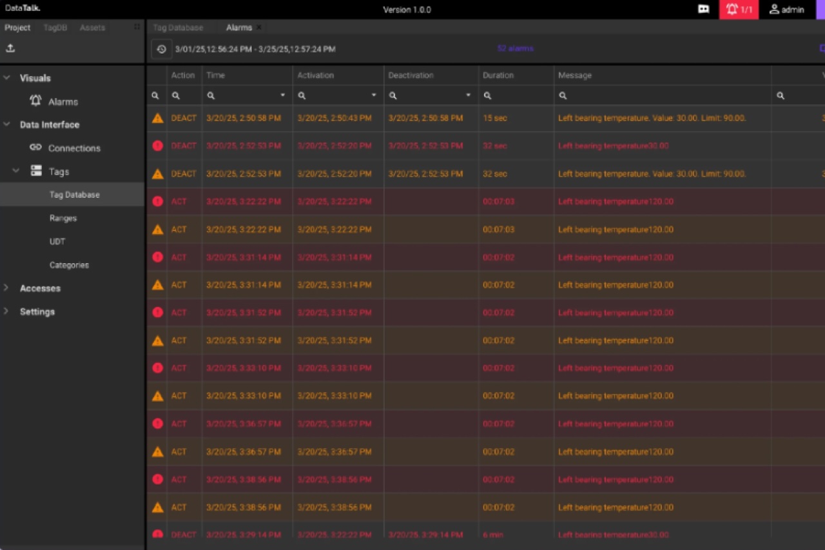Switch to the Tag Database tab
Viewport: 825px width, 550px height.
coord(178,27)
